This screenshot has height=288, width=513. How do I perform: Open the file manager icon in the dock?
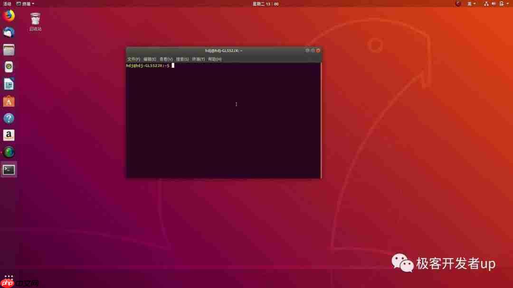[x=9, y=49]
